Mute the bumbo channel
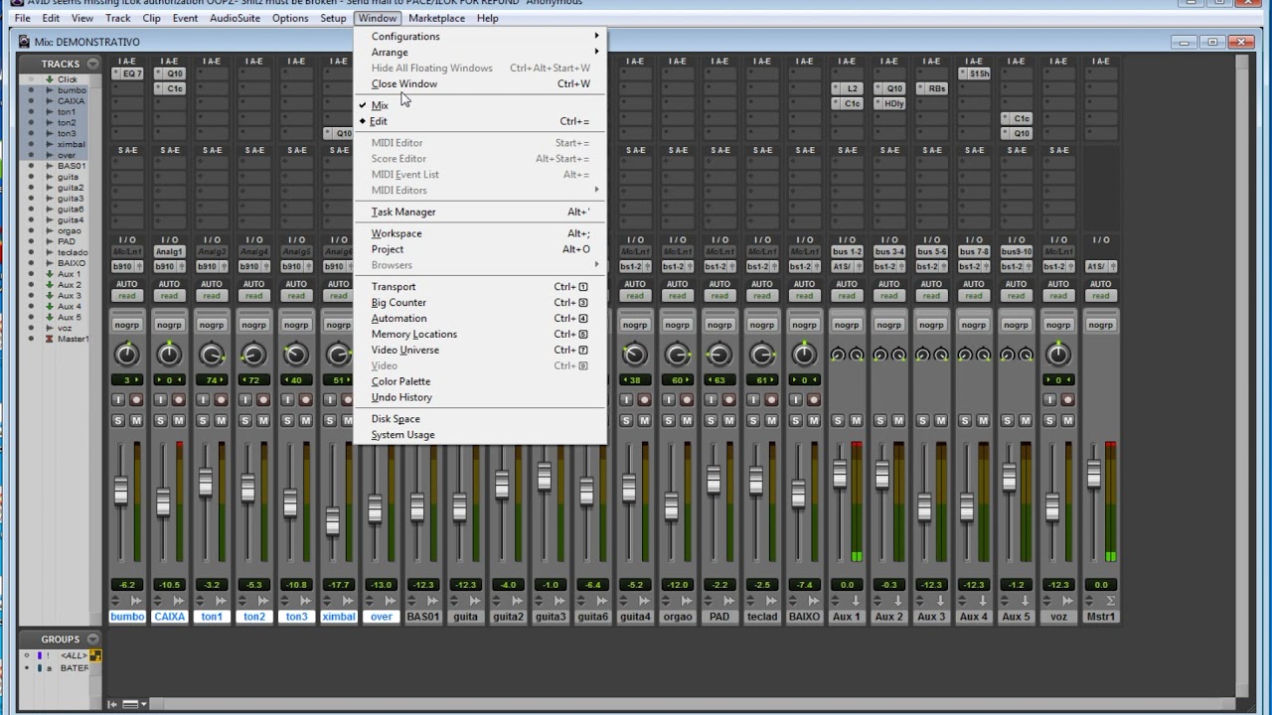This screenshot has width=1272, height=715. click(x=136, y=420)
